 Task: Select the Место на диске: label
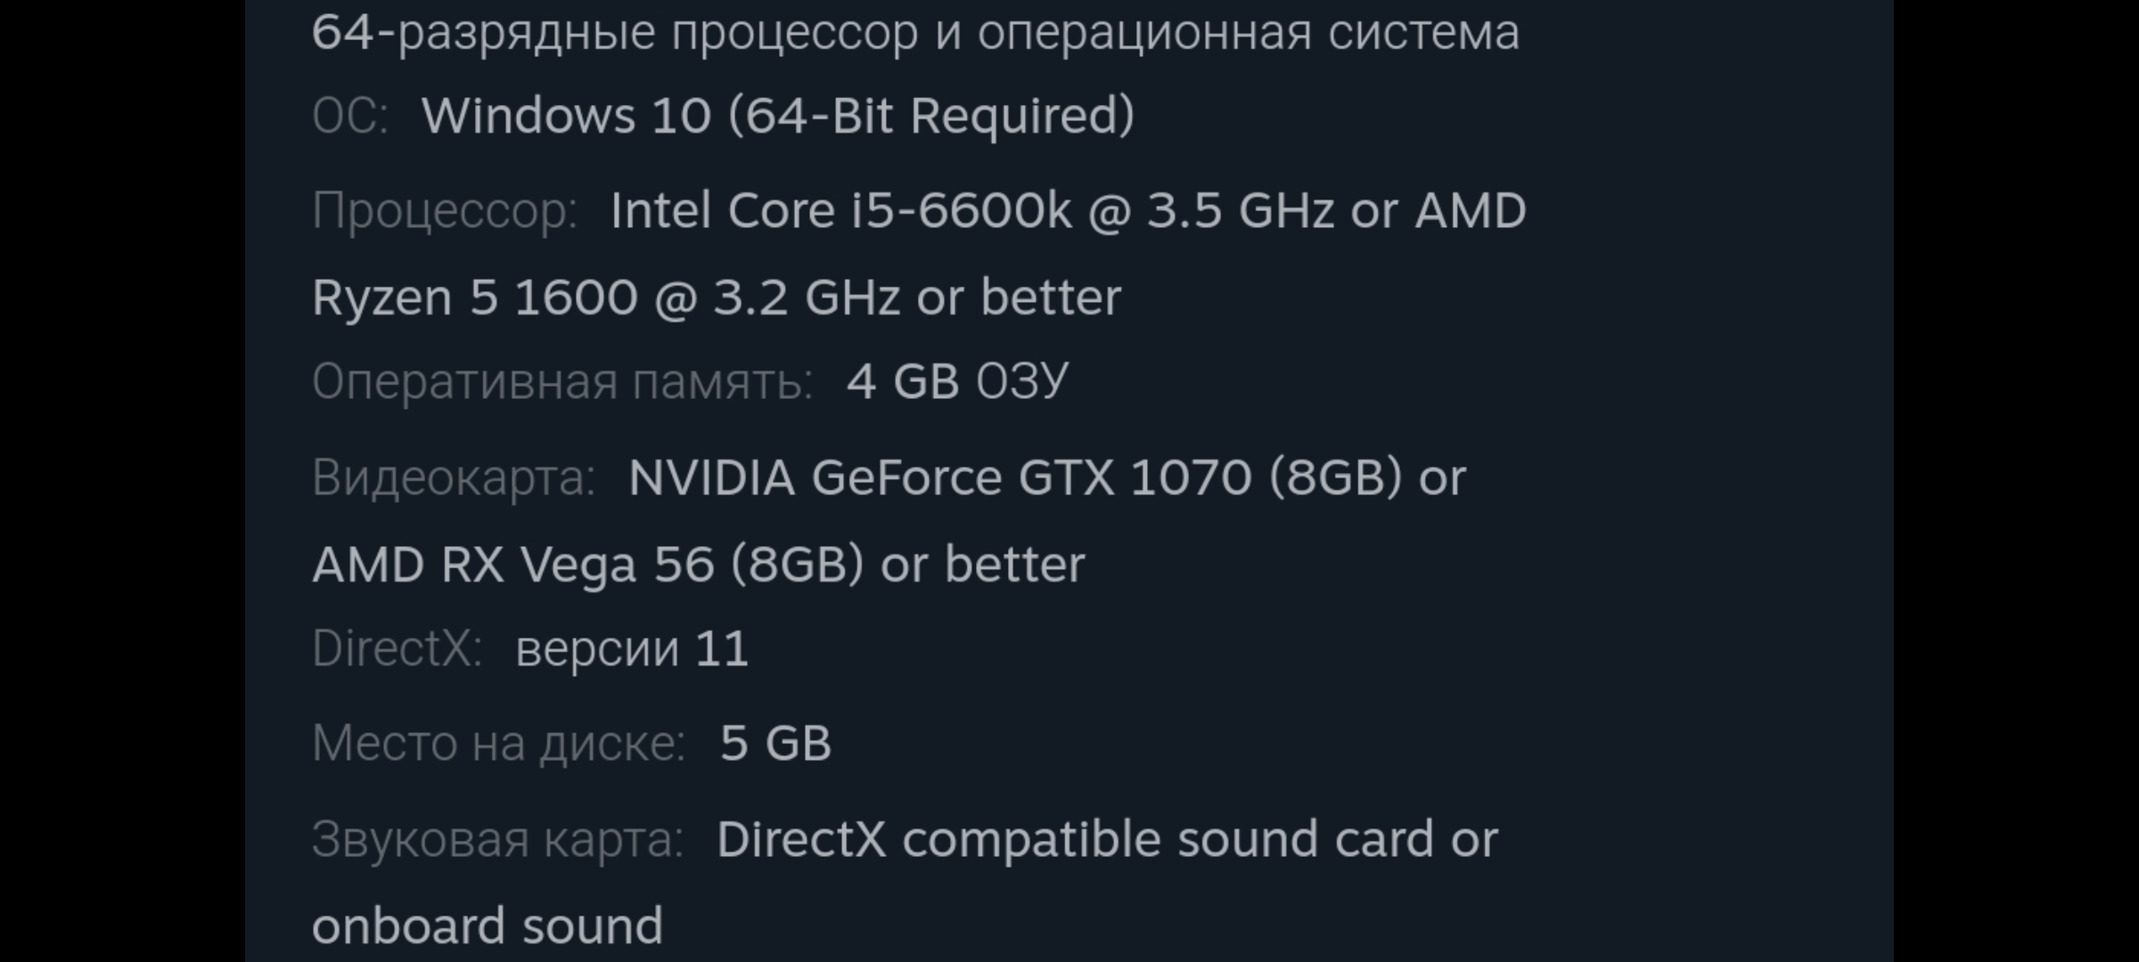click(498, 743)
